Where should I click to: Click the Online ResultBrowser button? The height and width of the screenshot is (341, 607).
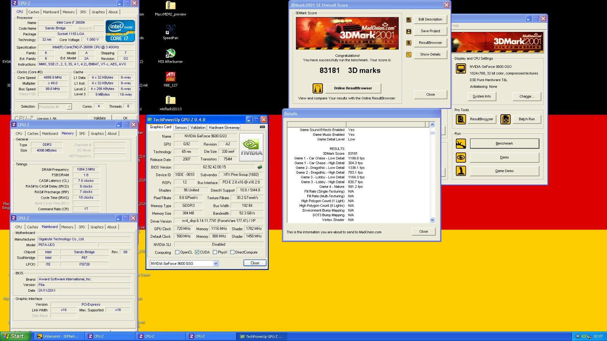[x=353, y=88]
